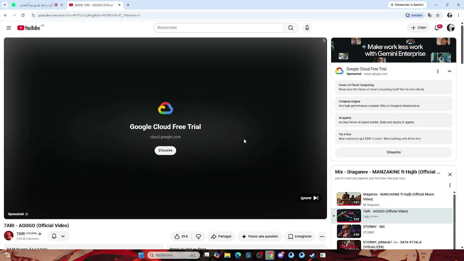
Task: Click the playlist panel scrollbar
Action: tap(454, 221)
